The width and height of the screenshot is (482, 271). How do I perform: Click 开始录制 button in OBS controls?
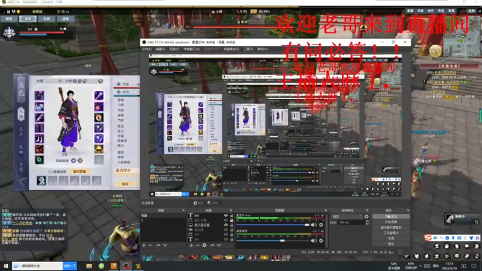coord(391,222)
